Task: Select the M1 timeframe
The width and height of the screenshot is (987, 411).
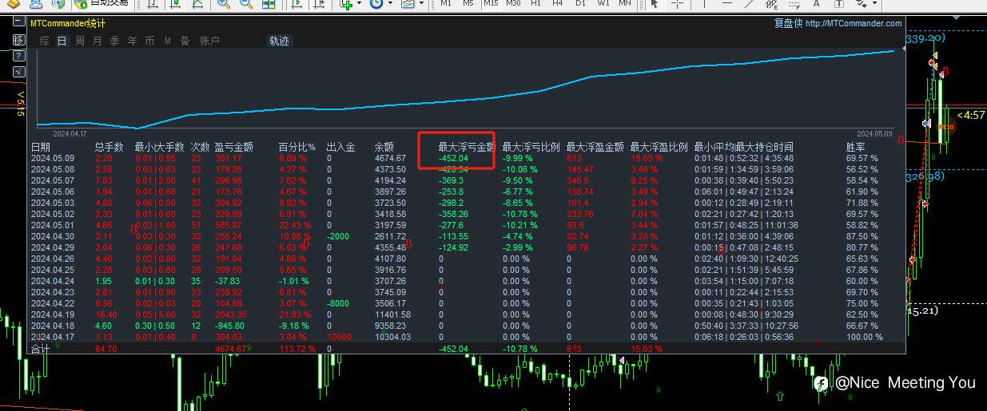Action: 446,3
